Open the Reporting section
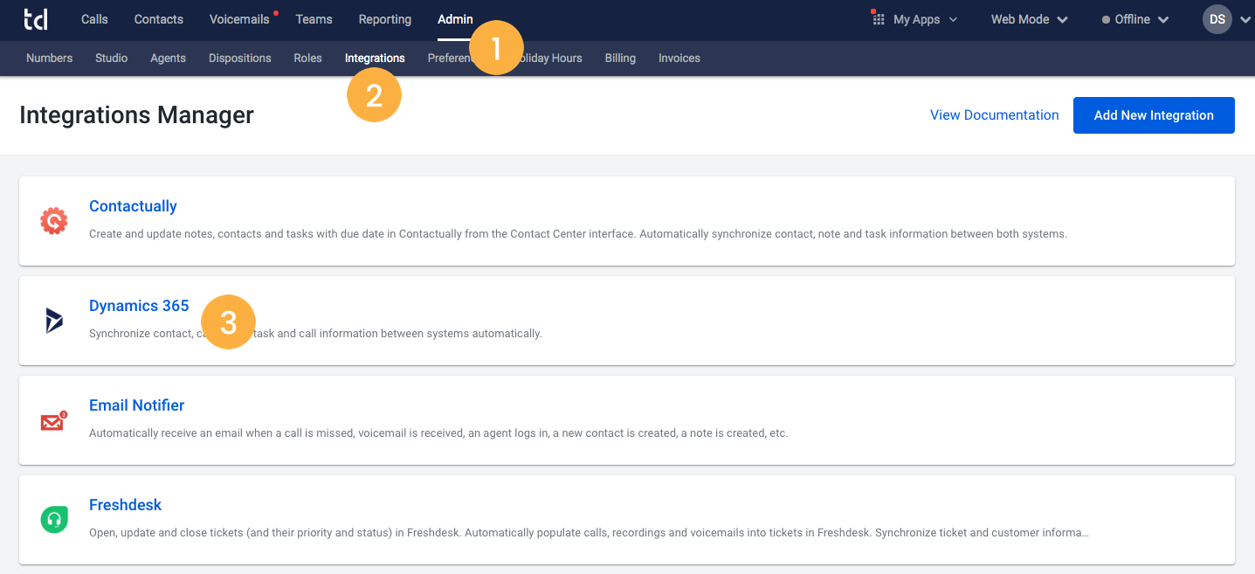This screenshot has width=1255, height=574. pyautogui.click(x=384, y=18)
